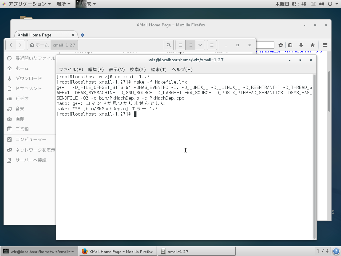Open the terminal ファイル(F) menu
Viewport: 341px width, 256px height.
tap(71, 69)
